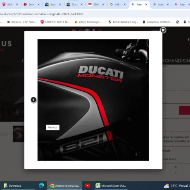The height and width of the screenshot is (190, 190).
Task: Open Ferrari ModisCS Log bookmark
Action: pos(123,22)
